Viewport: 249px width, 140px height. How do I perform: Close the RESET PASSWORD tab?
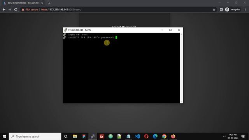(x=42, y=3)
